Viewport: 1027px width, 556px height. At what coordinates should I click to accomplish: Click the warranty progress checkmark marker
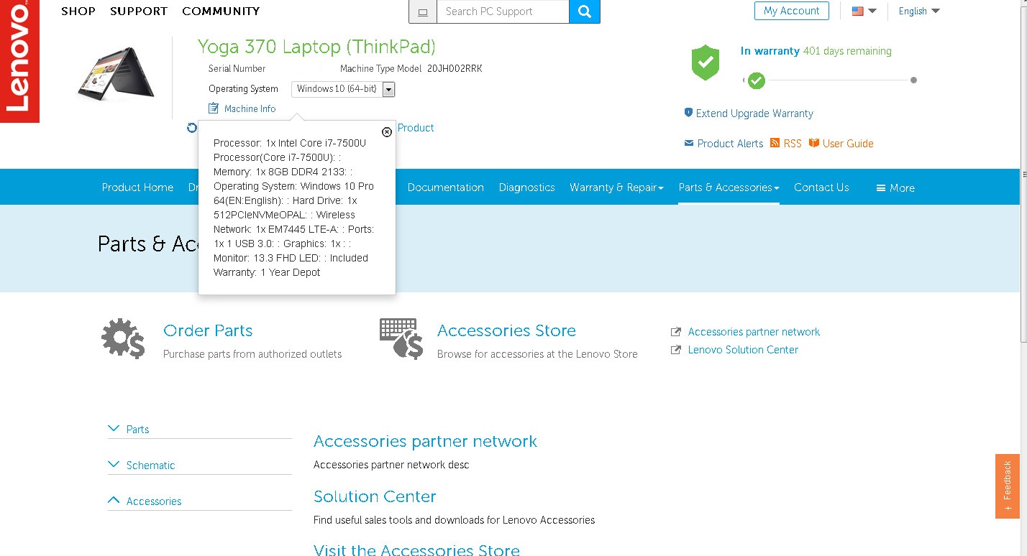click(x=756, y=80)
